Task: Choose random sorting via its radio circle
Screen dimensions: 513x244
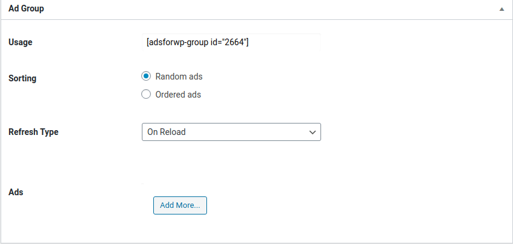Action: tap(146, 77)
